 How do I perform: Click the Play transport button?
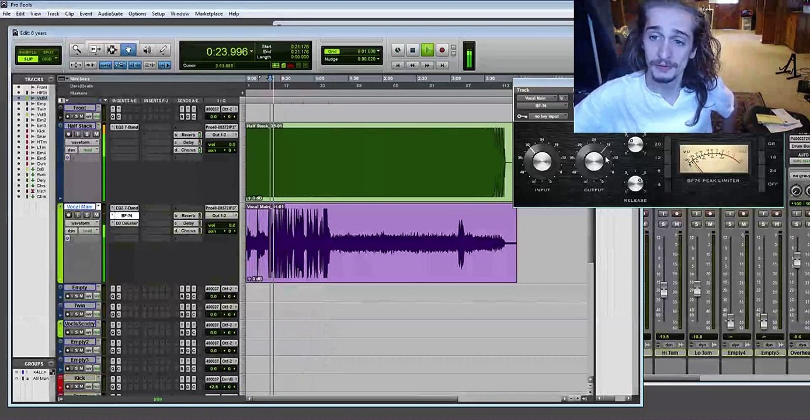pyautogui.click(x=427, y=51)
